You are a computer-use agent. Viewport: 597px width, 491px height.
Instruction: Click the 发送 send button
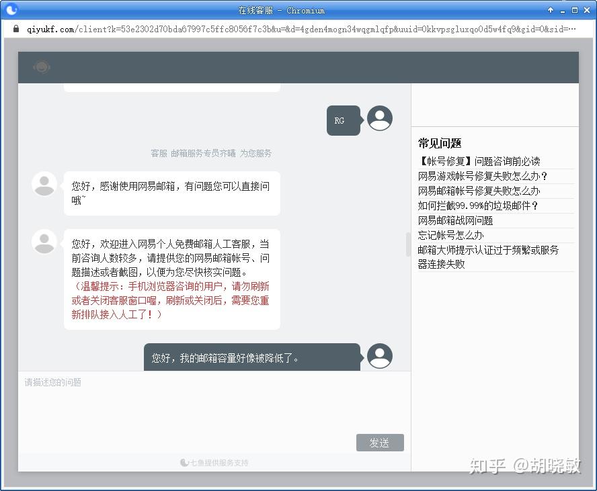tap(380, 443)
